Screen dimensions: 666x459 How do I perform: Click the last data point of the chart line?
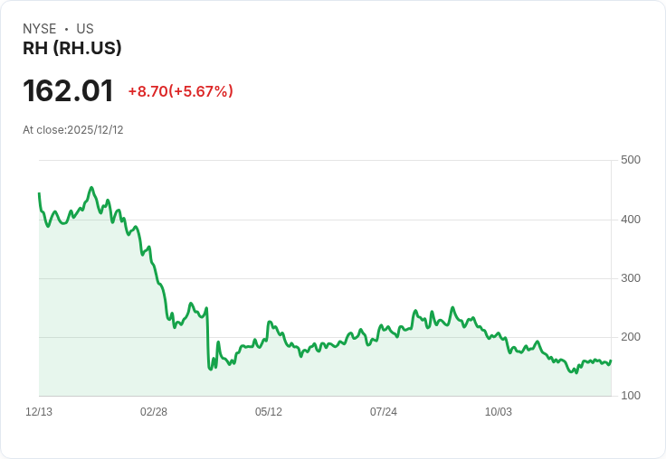click(x=611, y=361)
